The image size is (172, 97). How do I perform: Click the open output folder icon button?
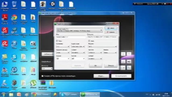(x=129, y=61)
